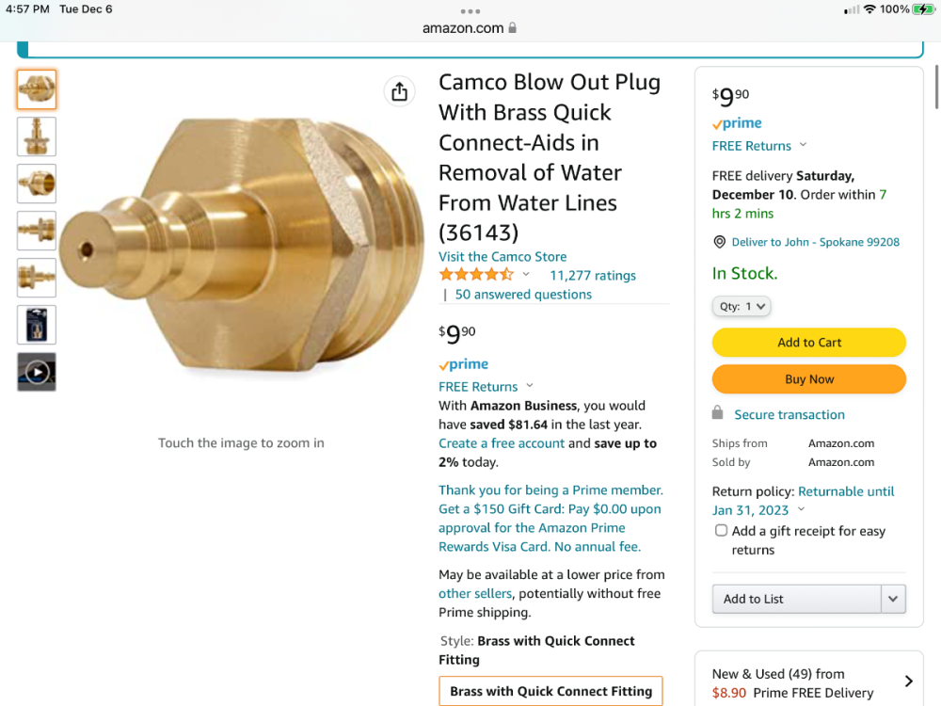Open the Qty quantity dropdown

[x=742, y=306]
